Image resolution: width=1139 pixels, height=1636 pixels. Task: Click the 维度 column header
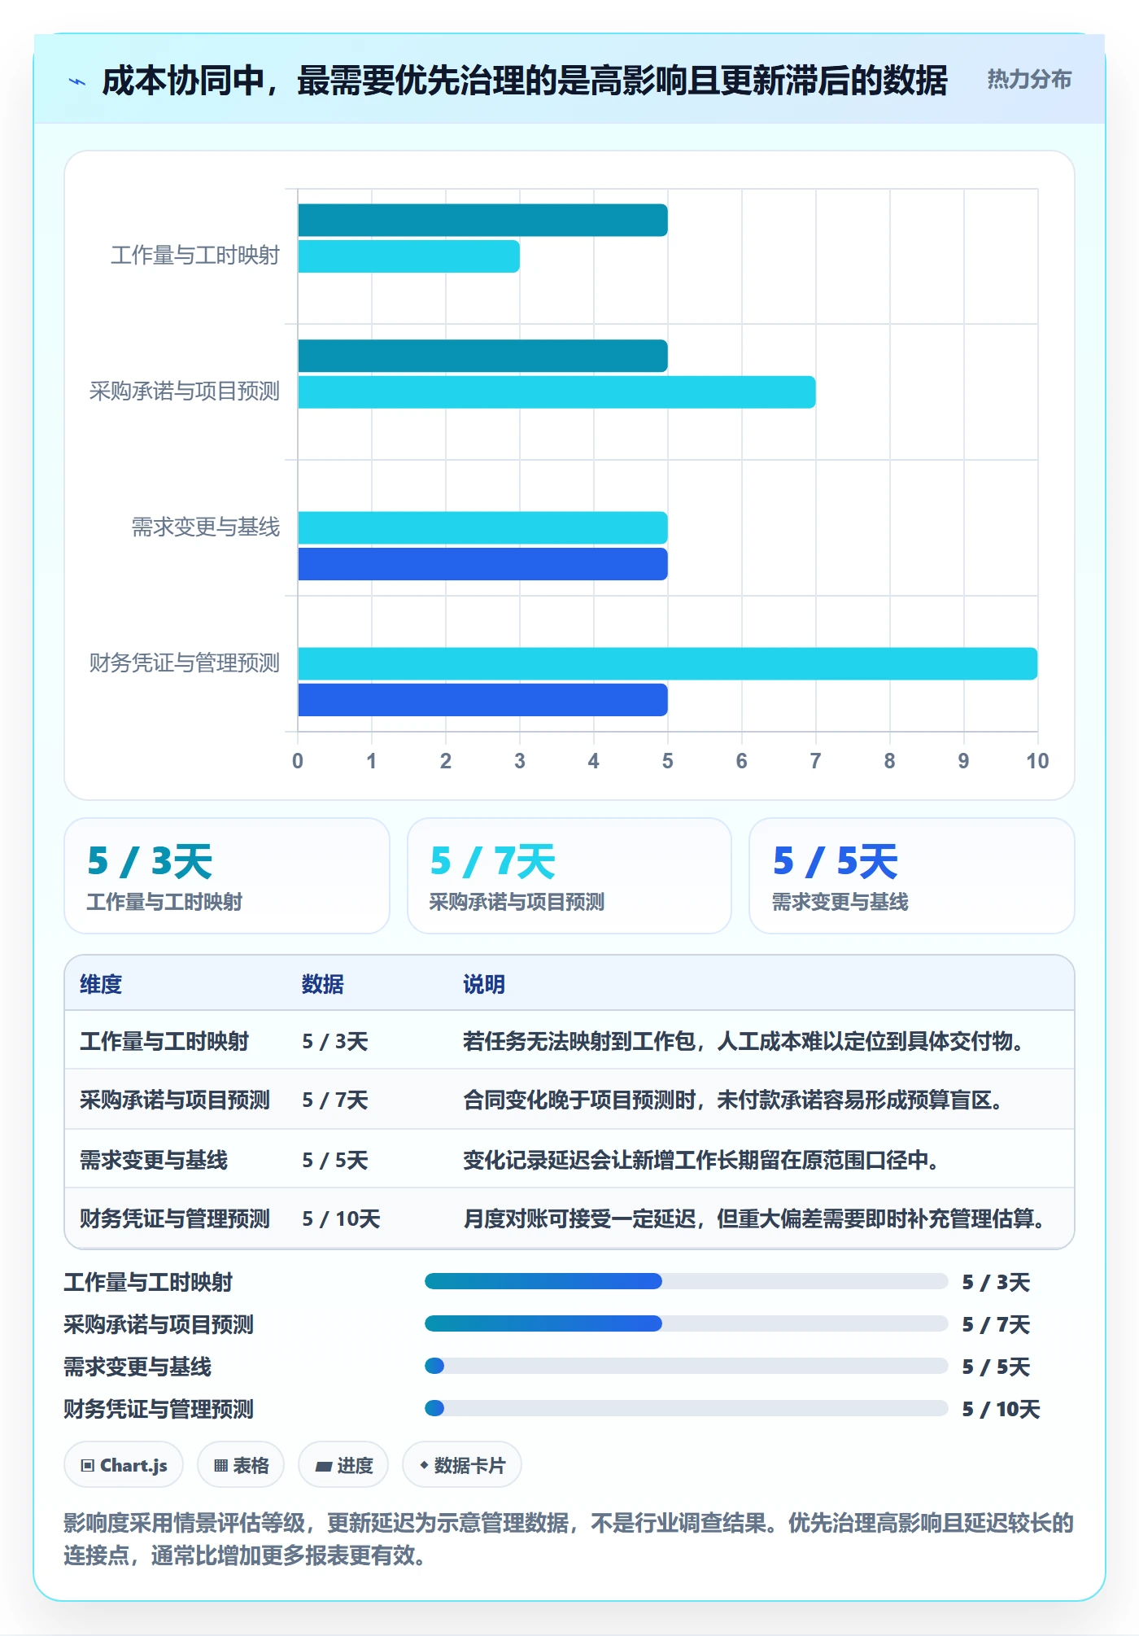[x=101, y=984]
